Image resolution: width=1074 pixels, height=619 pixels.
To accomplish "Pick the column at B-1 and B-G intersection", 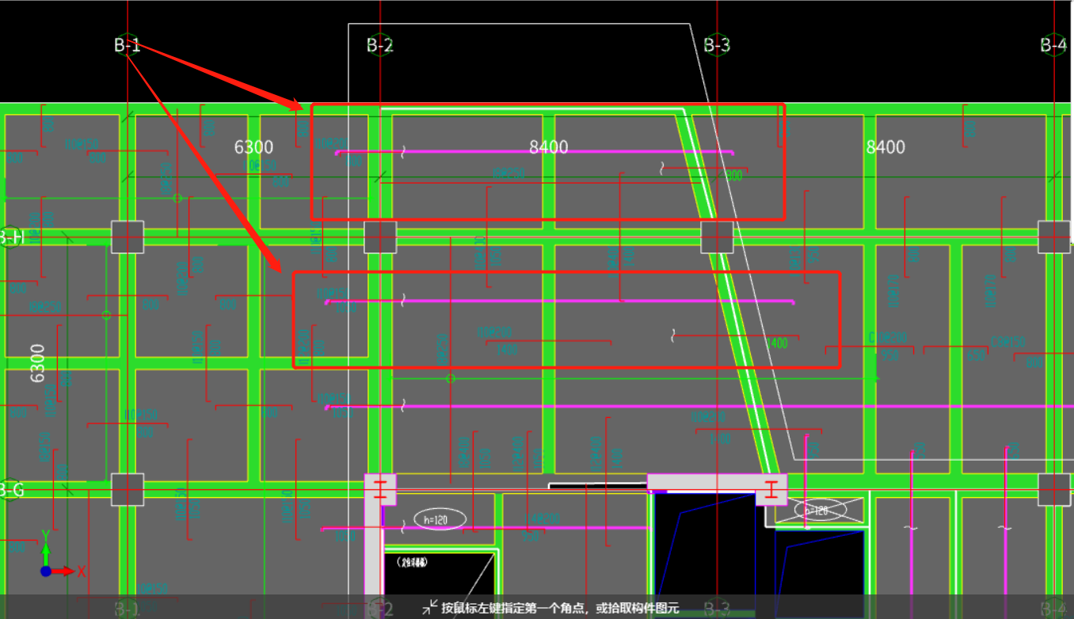I will point(127,490).
